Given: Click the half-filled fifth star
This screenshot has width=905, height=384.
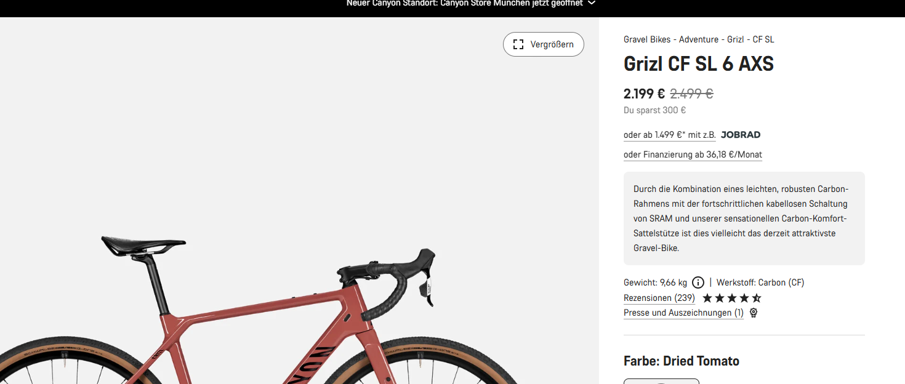Looking at the screenshot, I should (x=757, y=298).
